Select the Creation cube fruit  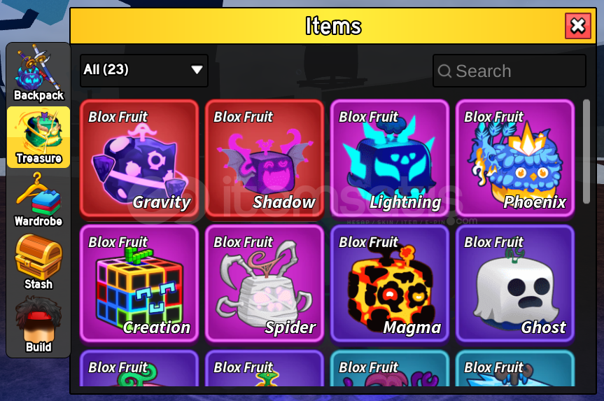(139, 283)
